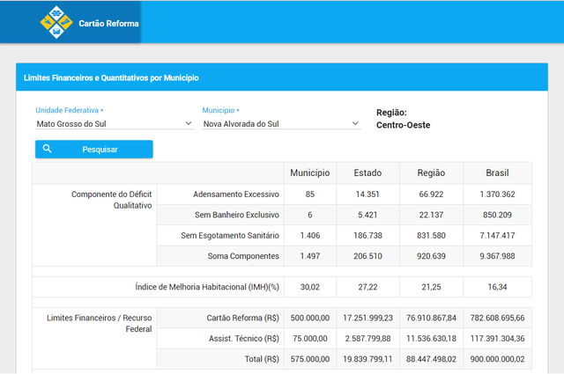
Task: Click the Soma Componentes row label
Action: point(241,256)
